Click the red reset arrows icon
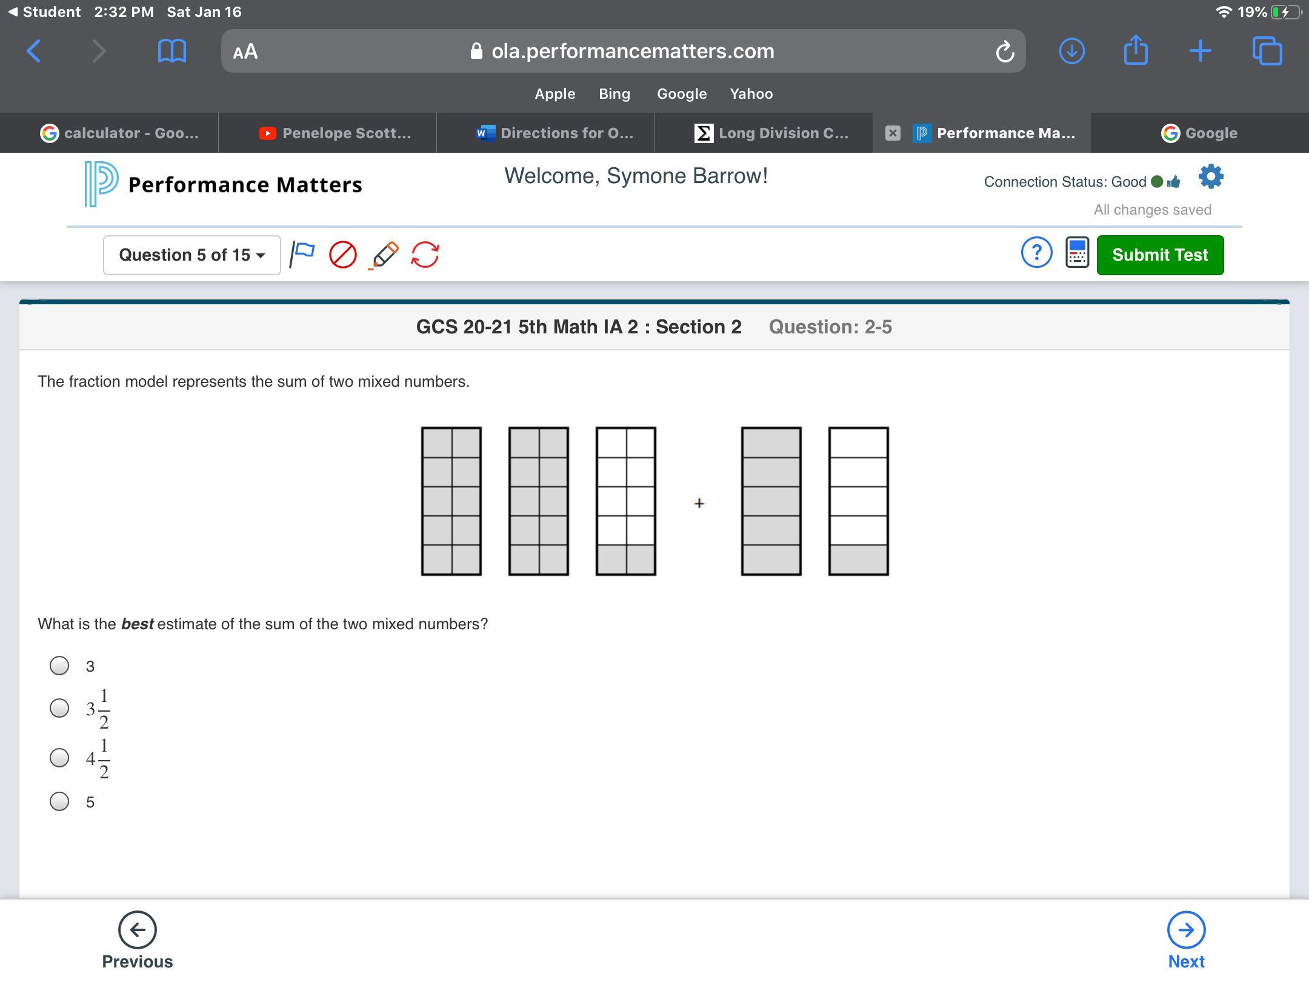Screen dimensions: 1309x982 click(x=425, y=255)
